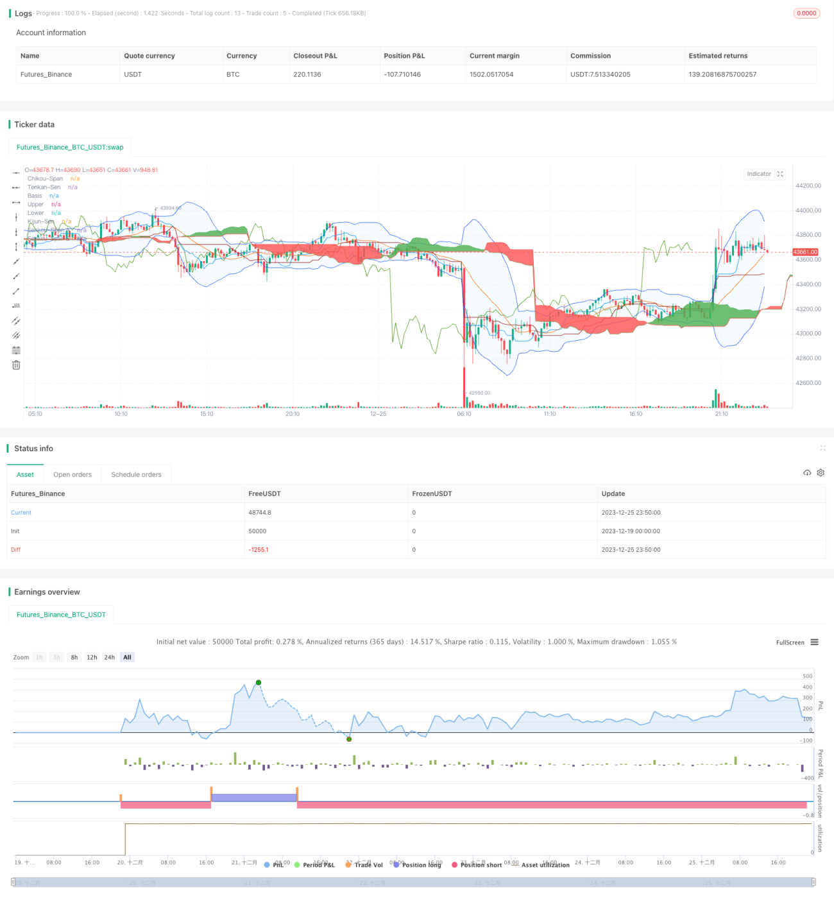
Task: Switch to the Schedule orders tab
Action: [136, 474]
